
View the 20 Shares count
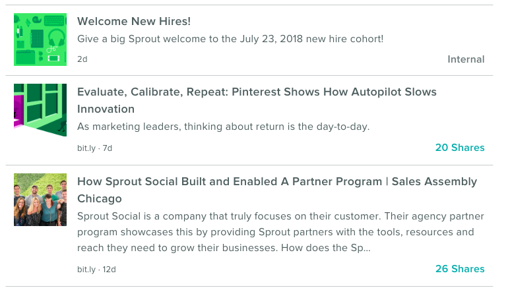(460, 148)
